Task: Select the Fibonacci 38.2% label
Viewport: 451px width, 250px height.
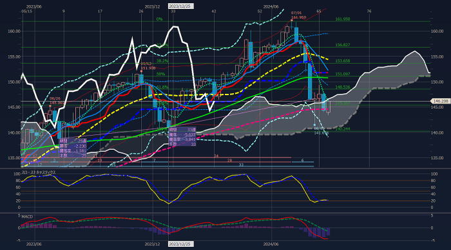Action: 162,61
